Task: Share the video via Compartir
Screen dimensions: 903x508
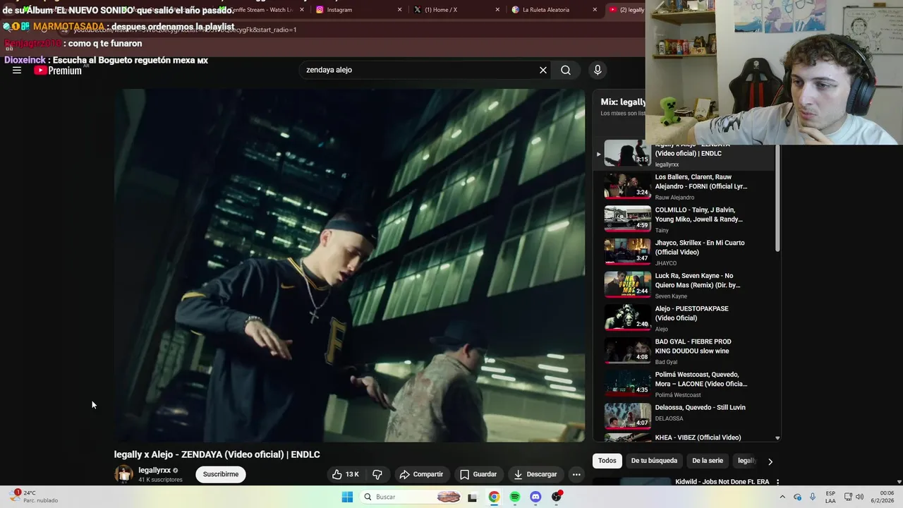Action: pyautogui.click(x=421, y=474)
